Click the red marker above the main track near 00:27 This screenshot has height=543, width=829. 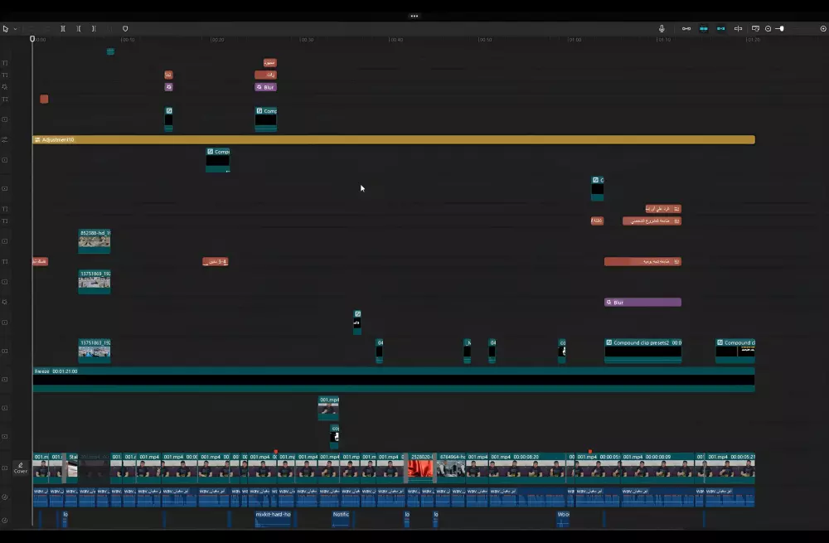point(275,452)
